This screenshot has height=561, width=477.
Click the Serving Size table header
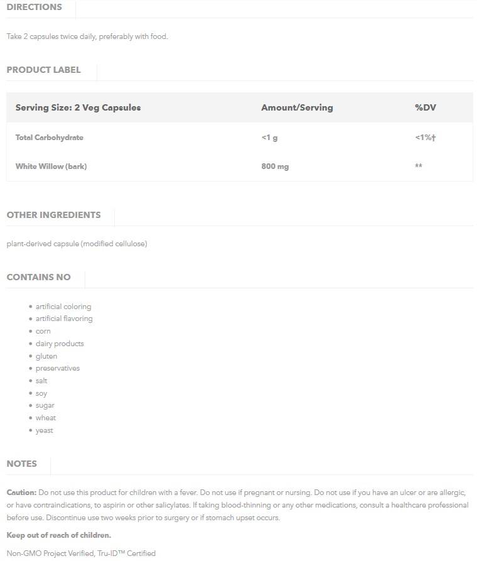(78, 107)
